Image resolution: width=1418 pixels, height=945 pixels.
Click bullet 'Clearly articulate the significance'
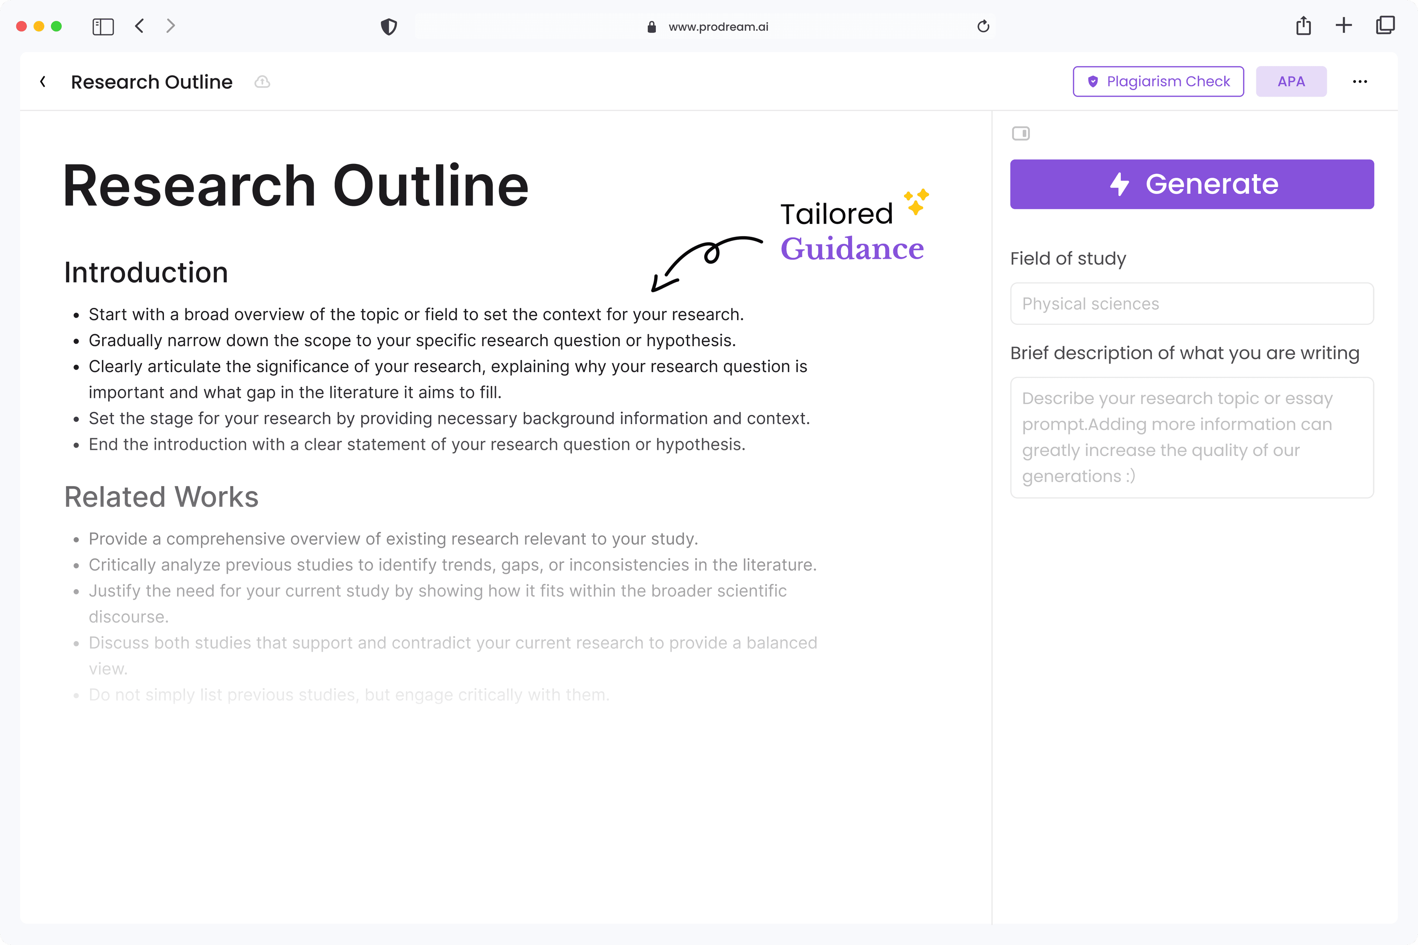click(447, 380)
